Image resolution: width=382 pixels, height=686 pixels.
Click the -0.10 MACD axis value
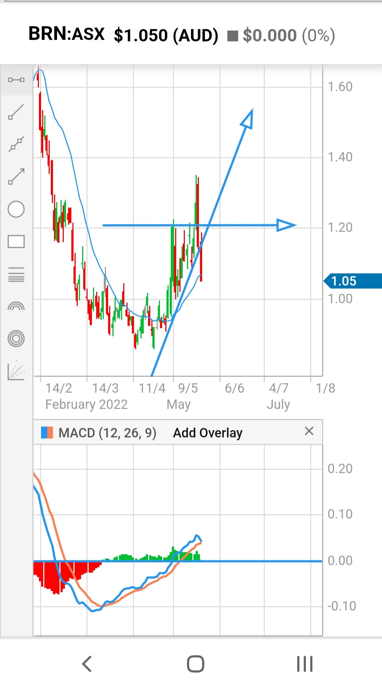[x=342, y=606]
